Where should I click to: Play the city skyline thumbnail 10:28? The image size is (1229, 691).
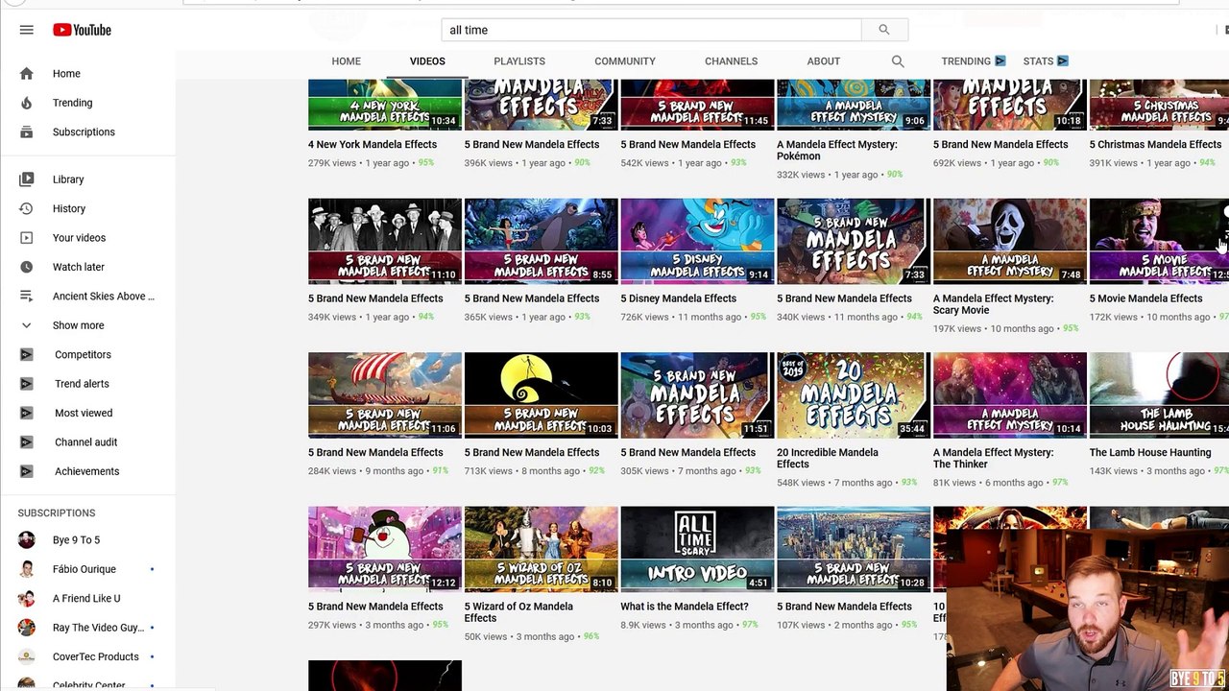[x=853, y=550]
